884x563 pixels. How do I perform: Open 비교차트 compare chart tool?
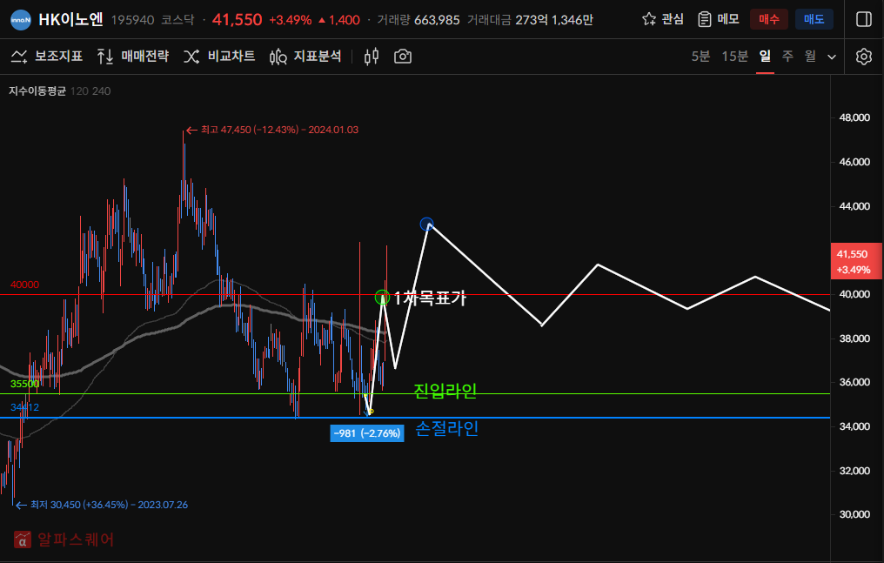pos(219,57)
